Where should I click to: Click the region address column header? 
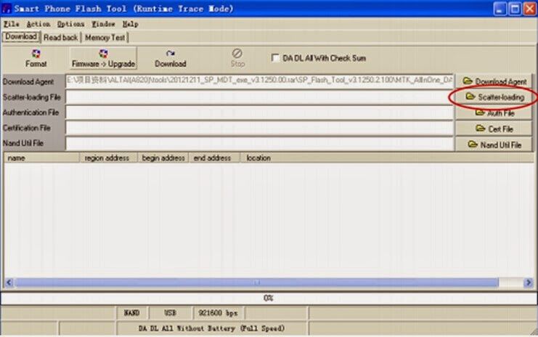108,158
